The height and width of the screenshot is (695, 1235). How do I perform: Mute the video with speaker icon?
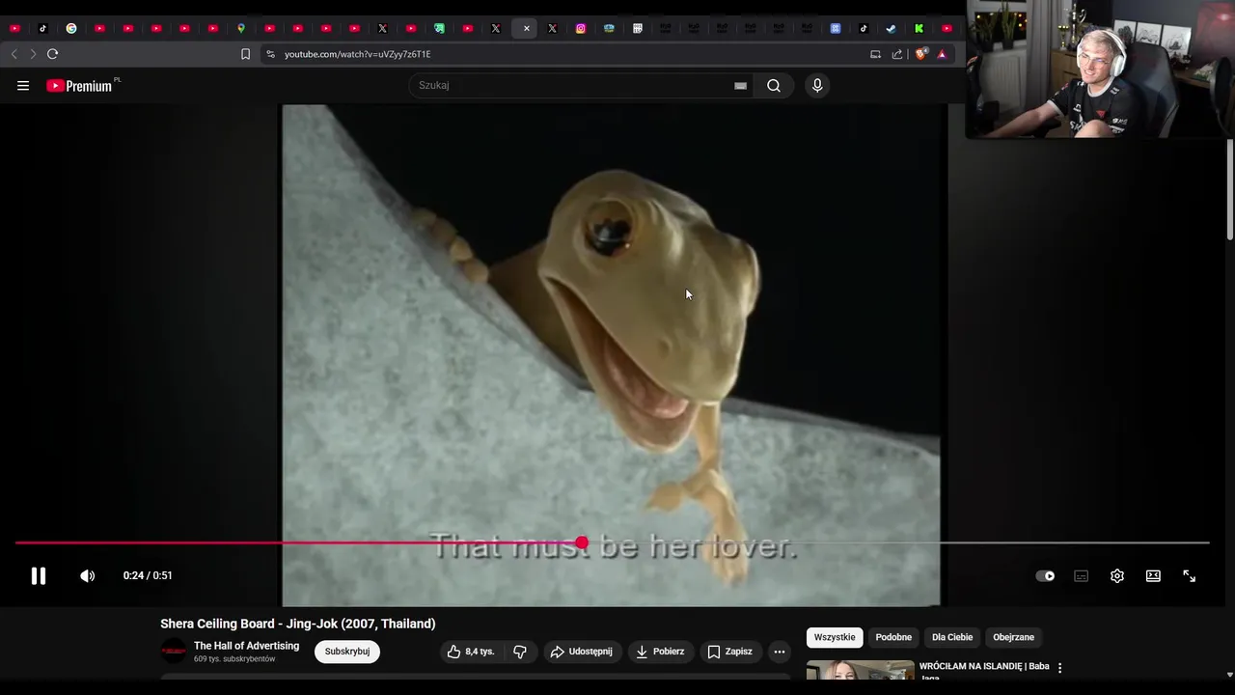click(x=88, y=576)
